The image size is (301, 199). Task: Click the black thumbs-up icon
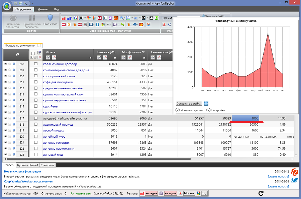tap(151, 18)
